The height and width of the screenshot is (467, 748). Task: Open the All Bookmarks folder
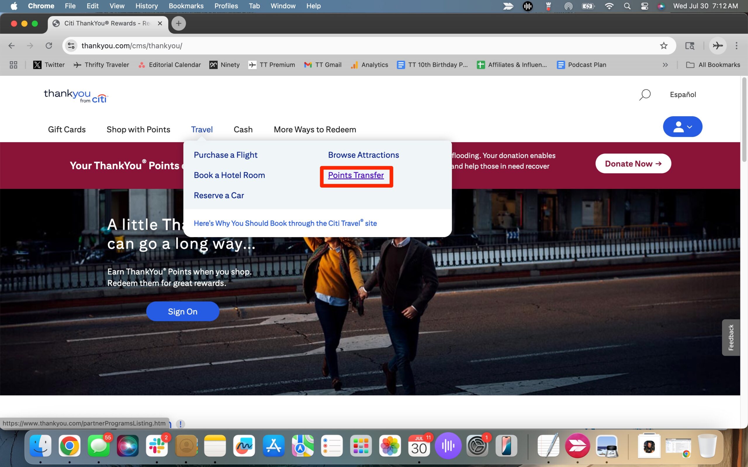pos(713,65)
